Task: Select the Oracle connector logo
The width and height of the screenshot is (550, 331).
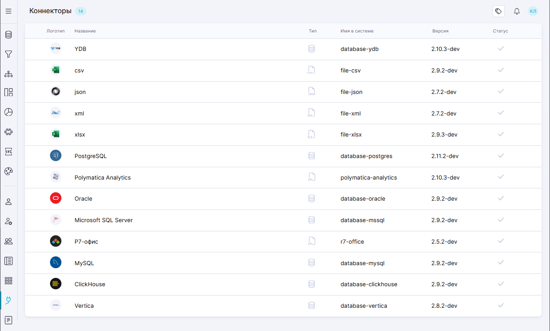Action: 56,198
